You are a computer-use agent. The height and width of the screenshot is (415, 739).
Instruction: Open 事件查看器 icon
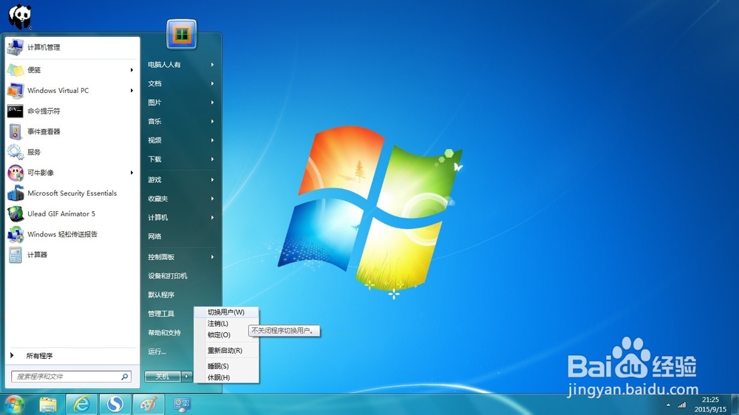15,131
